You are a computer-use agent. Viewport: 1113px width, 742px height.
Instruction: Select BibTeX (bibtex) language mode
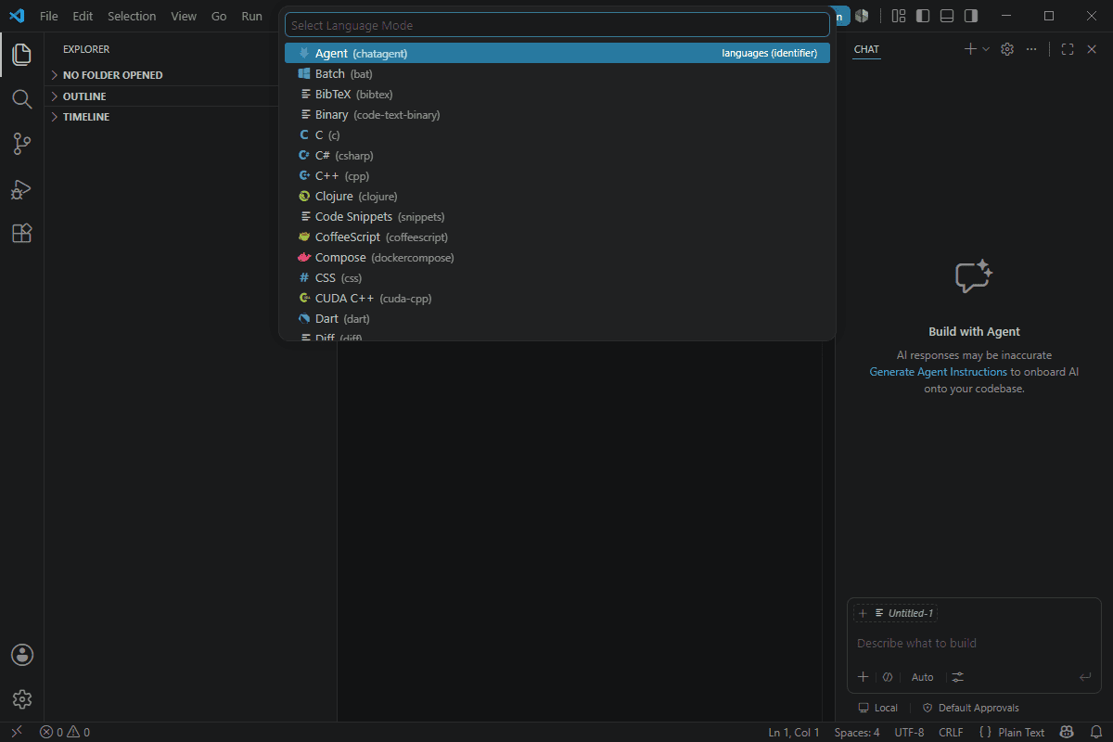(557, 94)
